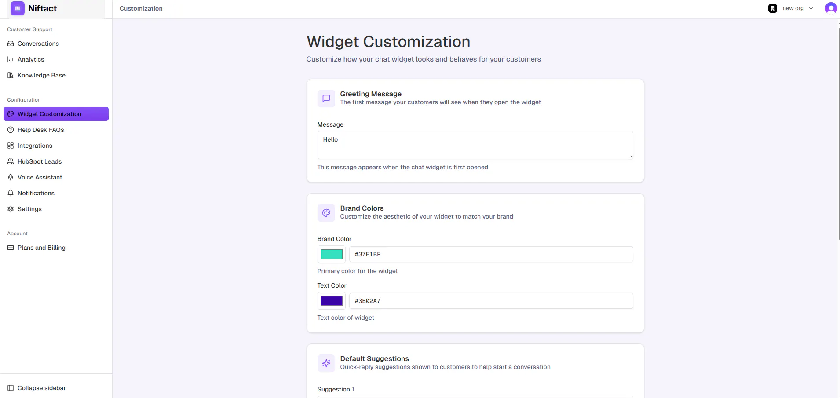Click the Widget Customization page heading
The image size is (840, 398).
click(x=388, y=42)
